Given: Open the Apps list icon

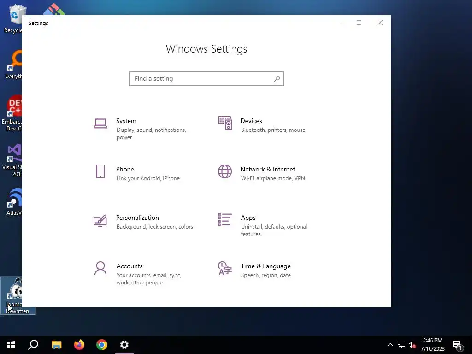Looking at the screenshot, I should click(x=225, y=219).
